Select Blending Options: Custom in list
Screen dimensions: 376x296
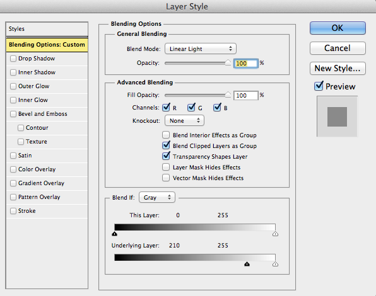47,45
